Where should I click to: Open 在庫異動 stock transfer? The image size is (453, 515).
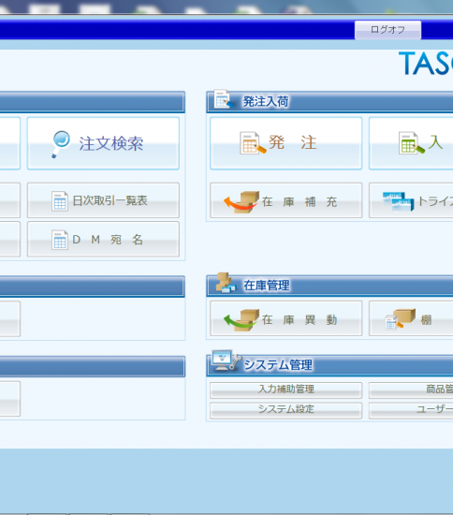(285, 318)
